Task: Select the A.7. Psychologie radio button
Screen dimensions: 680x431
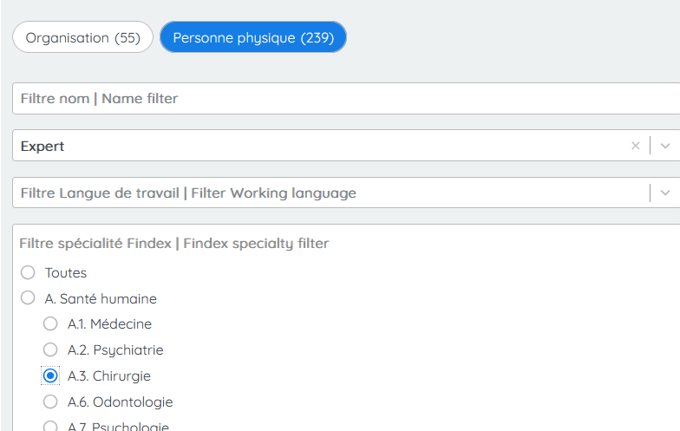Action: click(50, 426)
